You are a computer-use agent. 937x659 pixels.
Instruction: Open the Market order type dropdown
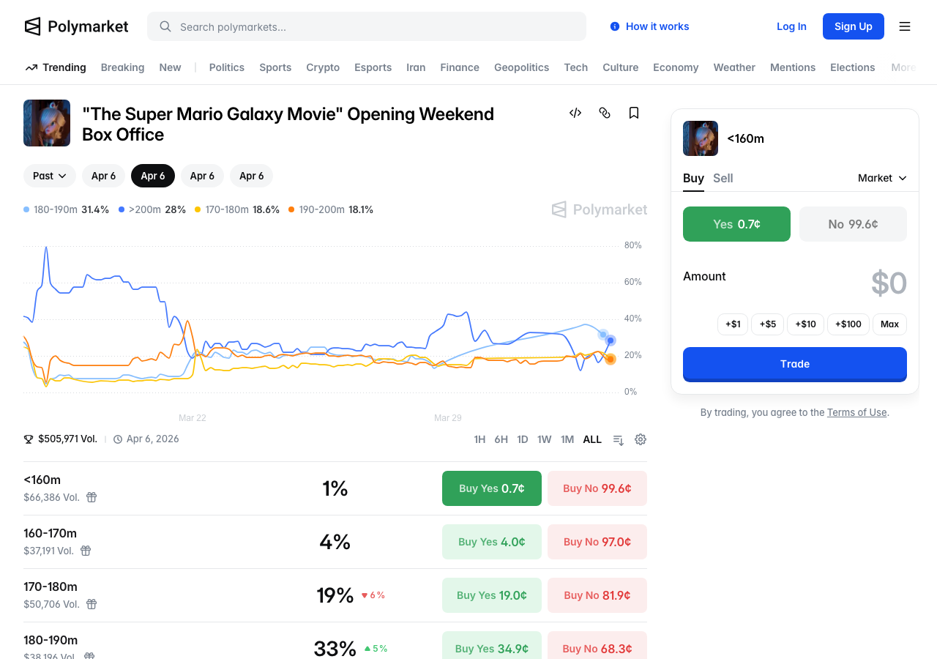coord(882,178)
